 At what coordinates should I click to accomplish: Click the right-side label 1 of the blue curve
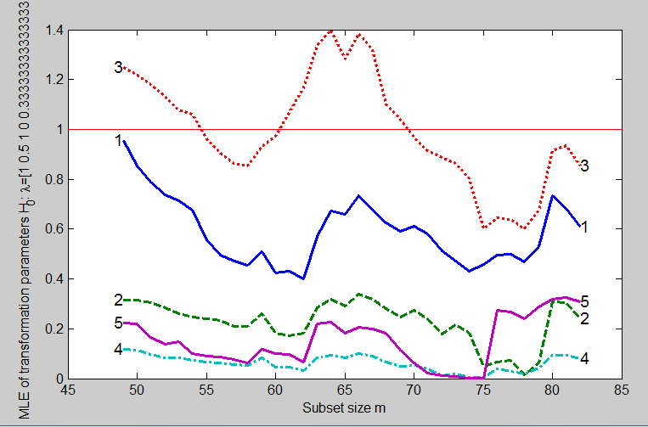tap(585, 227)
